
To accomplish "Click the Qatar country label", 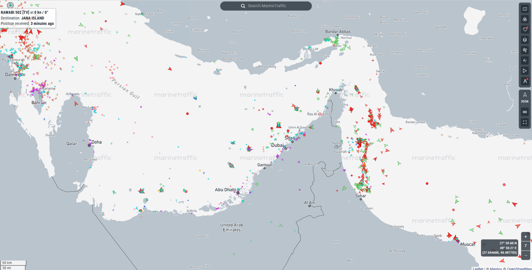I will tap(72, 144).
